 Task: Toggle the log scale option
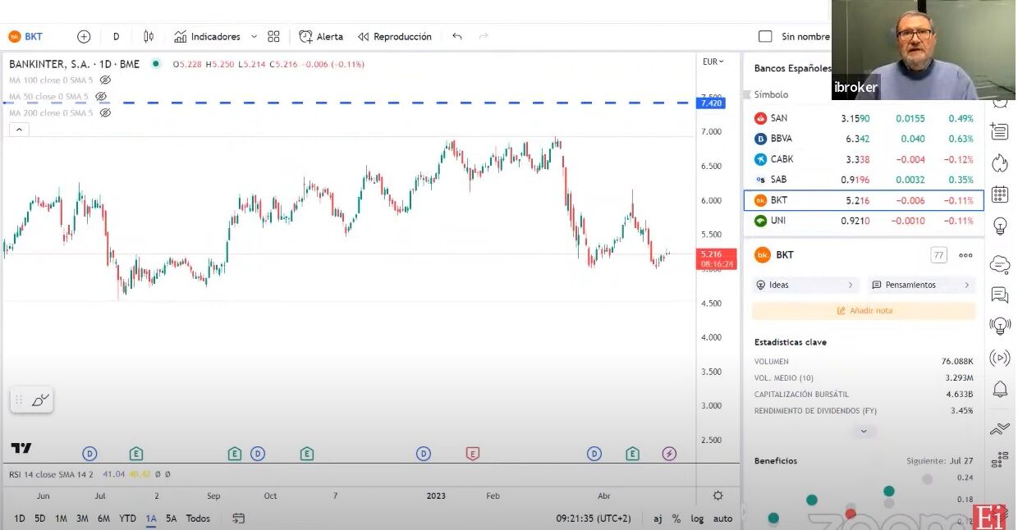click(x=697, y=519)
